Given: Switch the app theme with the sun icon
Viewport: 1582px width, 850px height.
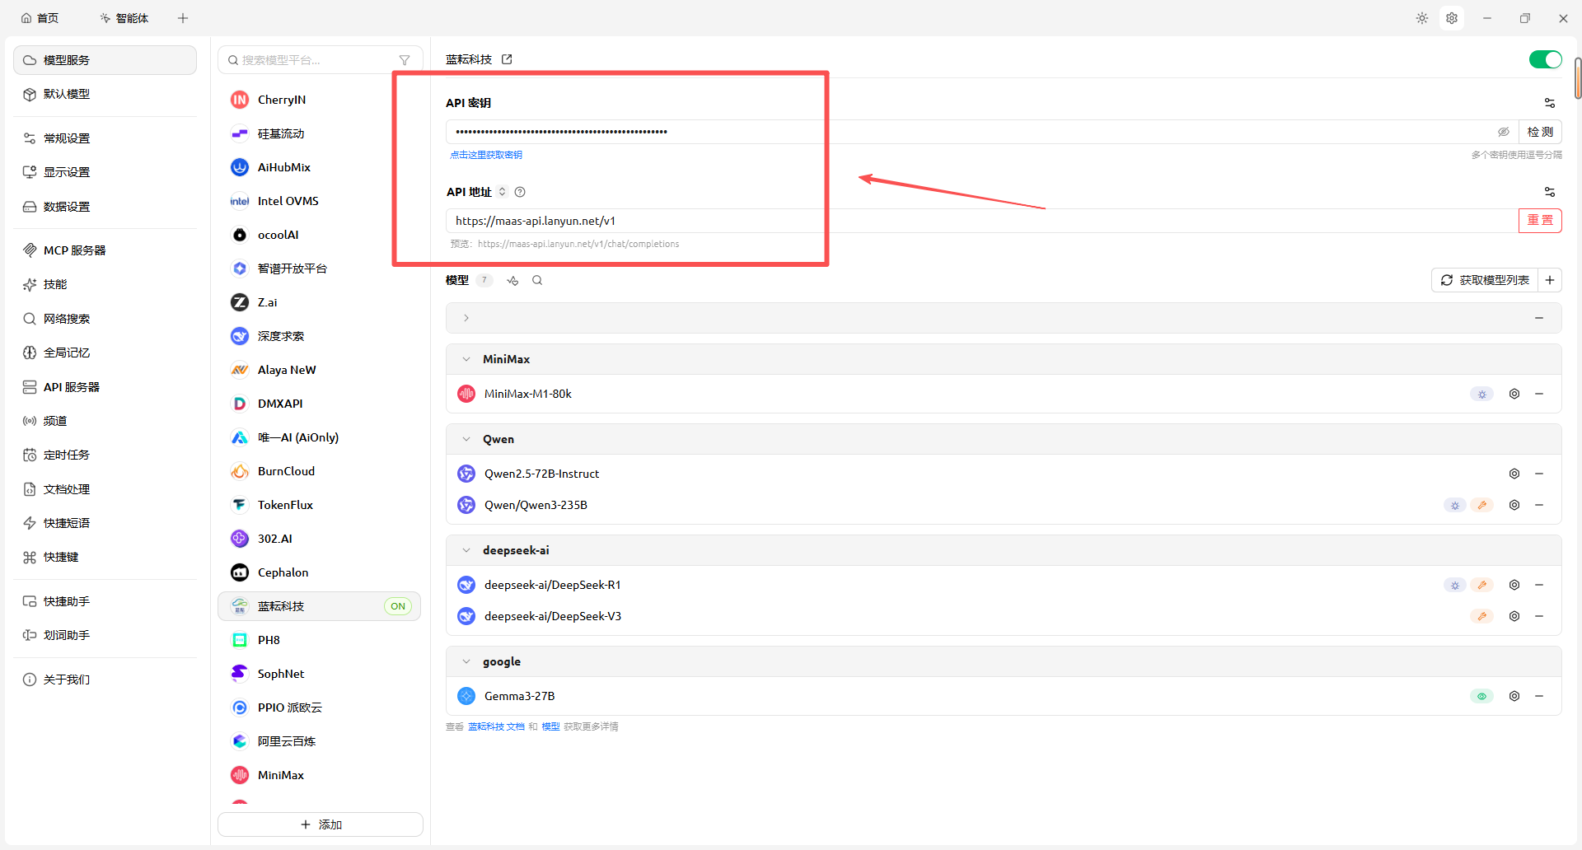Looking at the screenshot, I should (x=1422, y=18).
